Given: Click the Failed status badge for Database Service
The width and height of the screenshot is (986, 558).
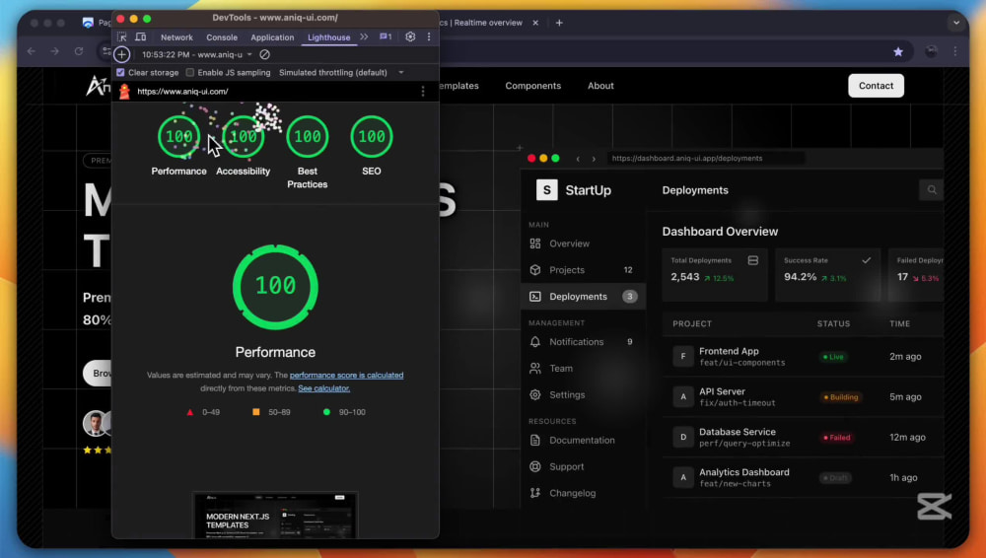Looking at the screenshot, I should pyautogui.click(x=837, y=437).
